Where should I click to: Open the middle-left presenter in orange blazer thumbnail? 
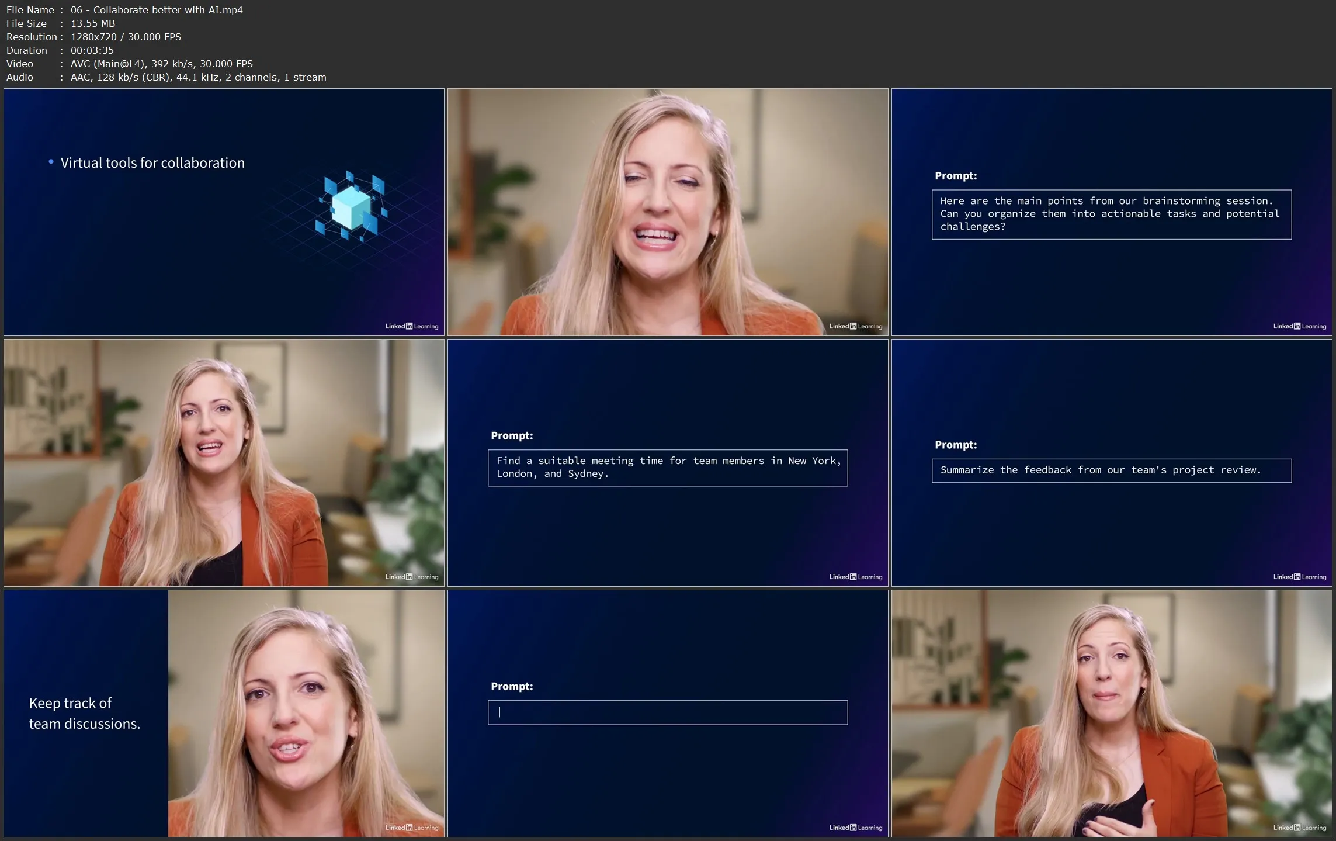(x=224, y=463)
